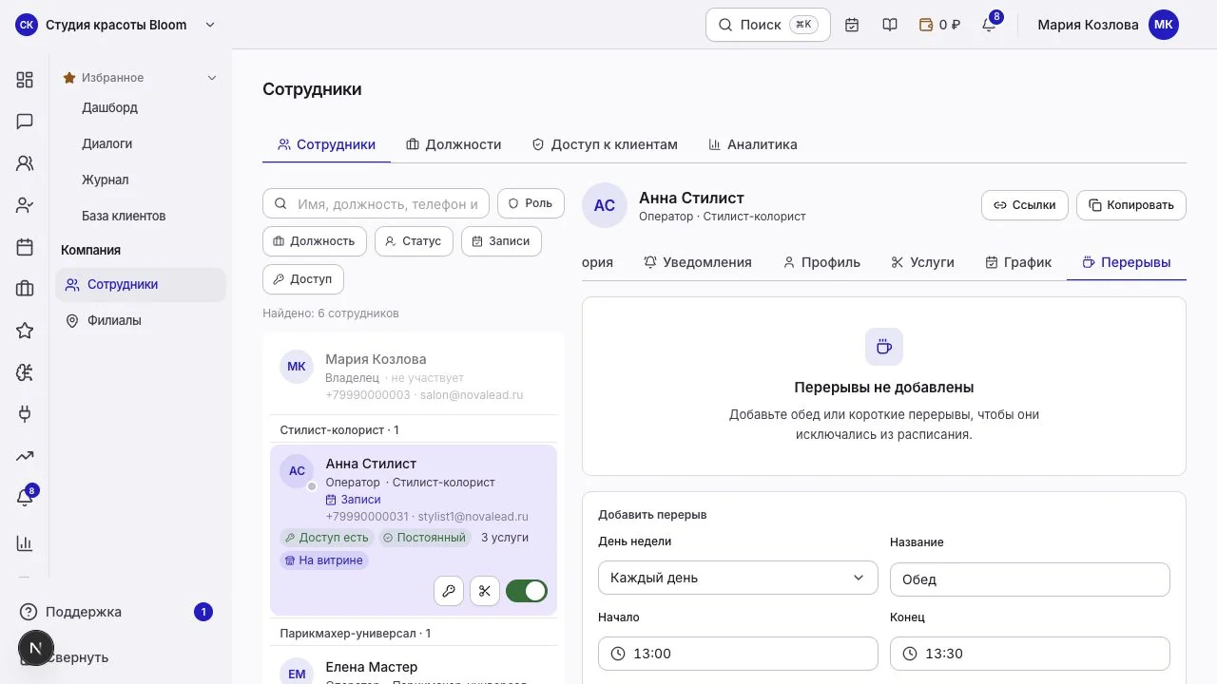The width and height of the screenshot is (1217, 684).
Task: Click the Копировать button
Action: pyautogui.click(x=1131, y=205)
